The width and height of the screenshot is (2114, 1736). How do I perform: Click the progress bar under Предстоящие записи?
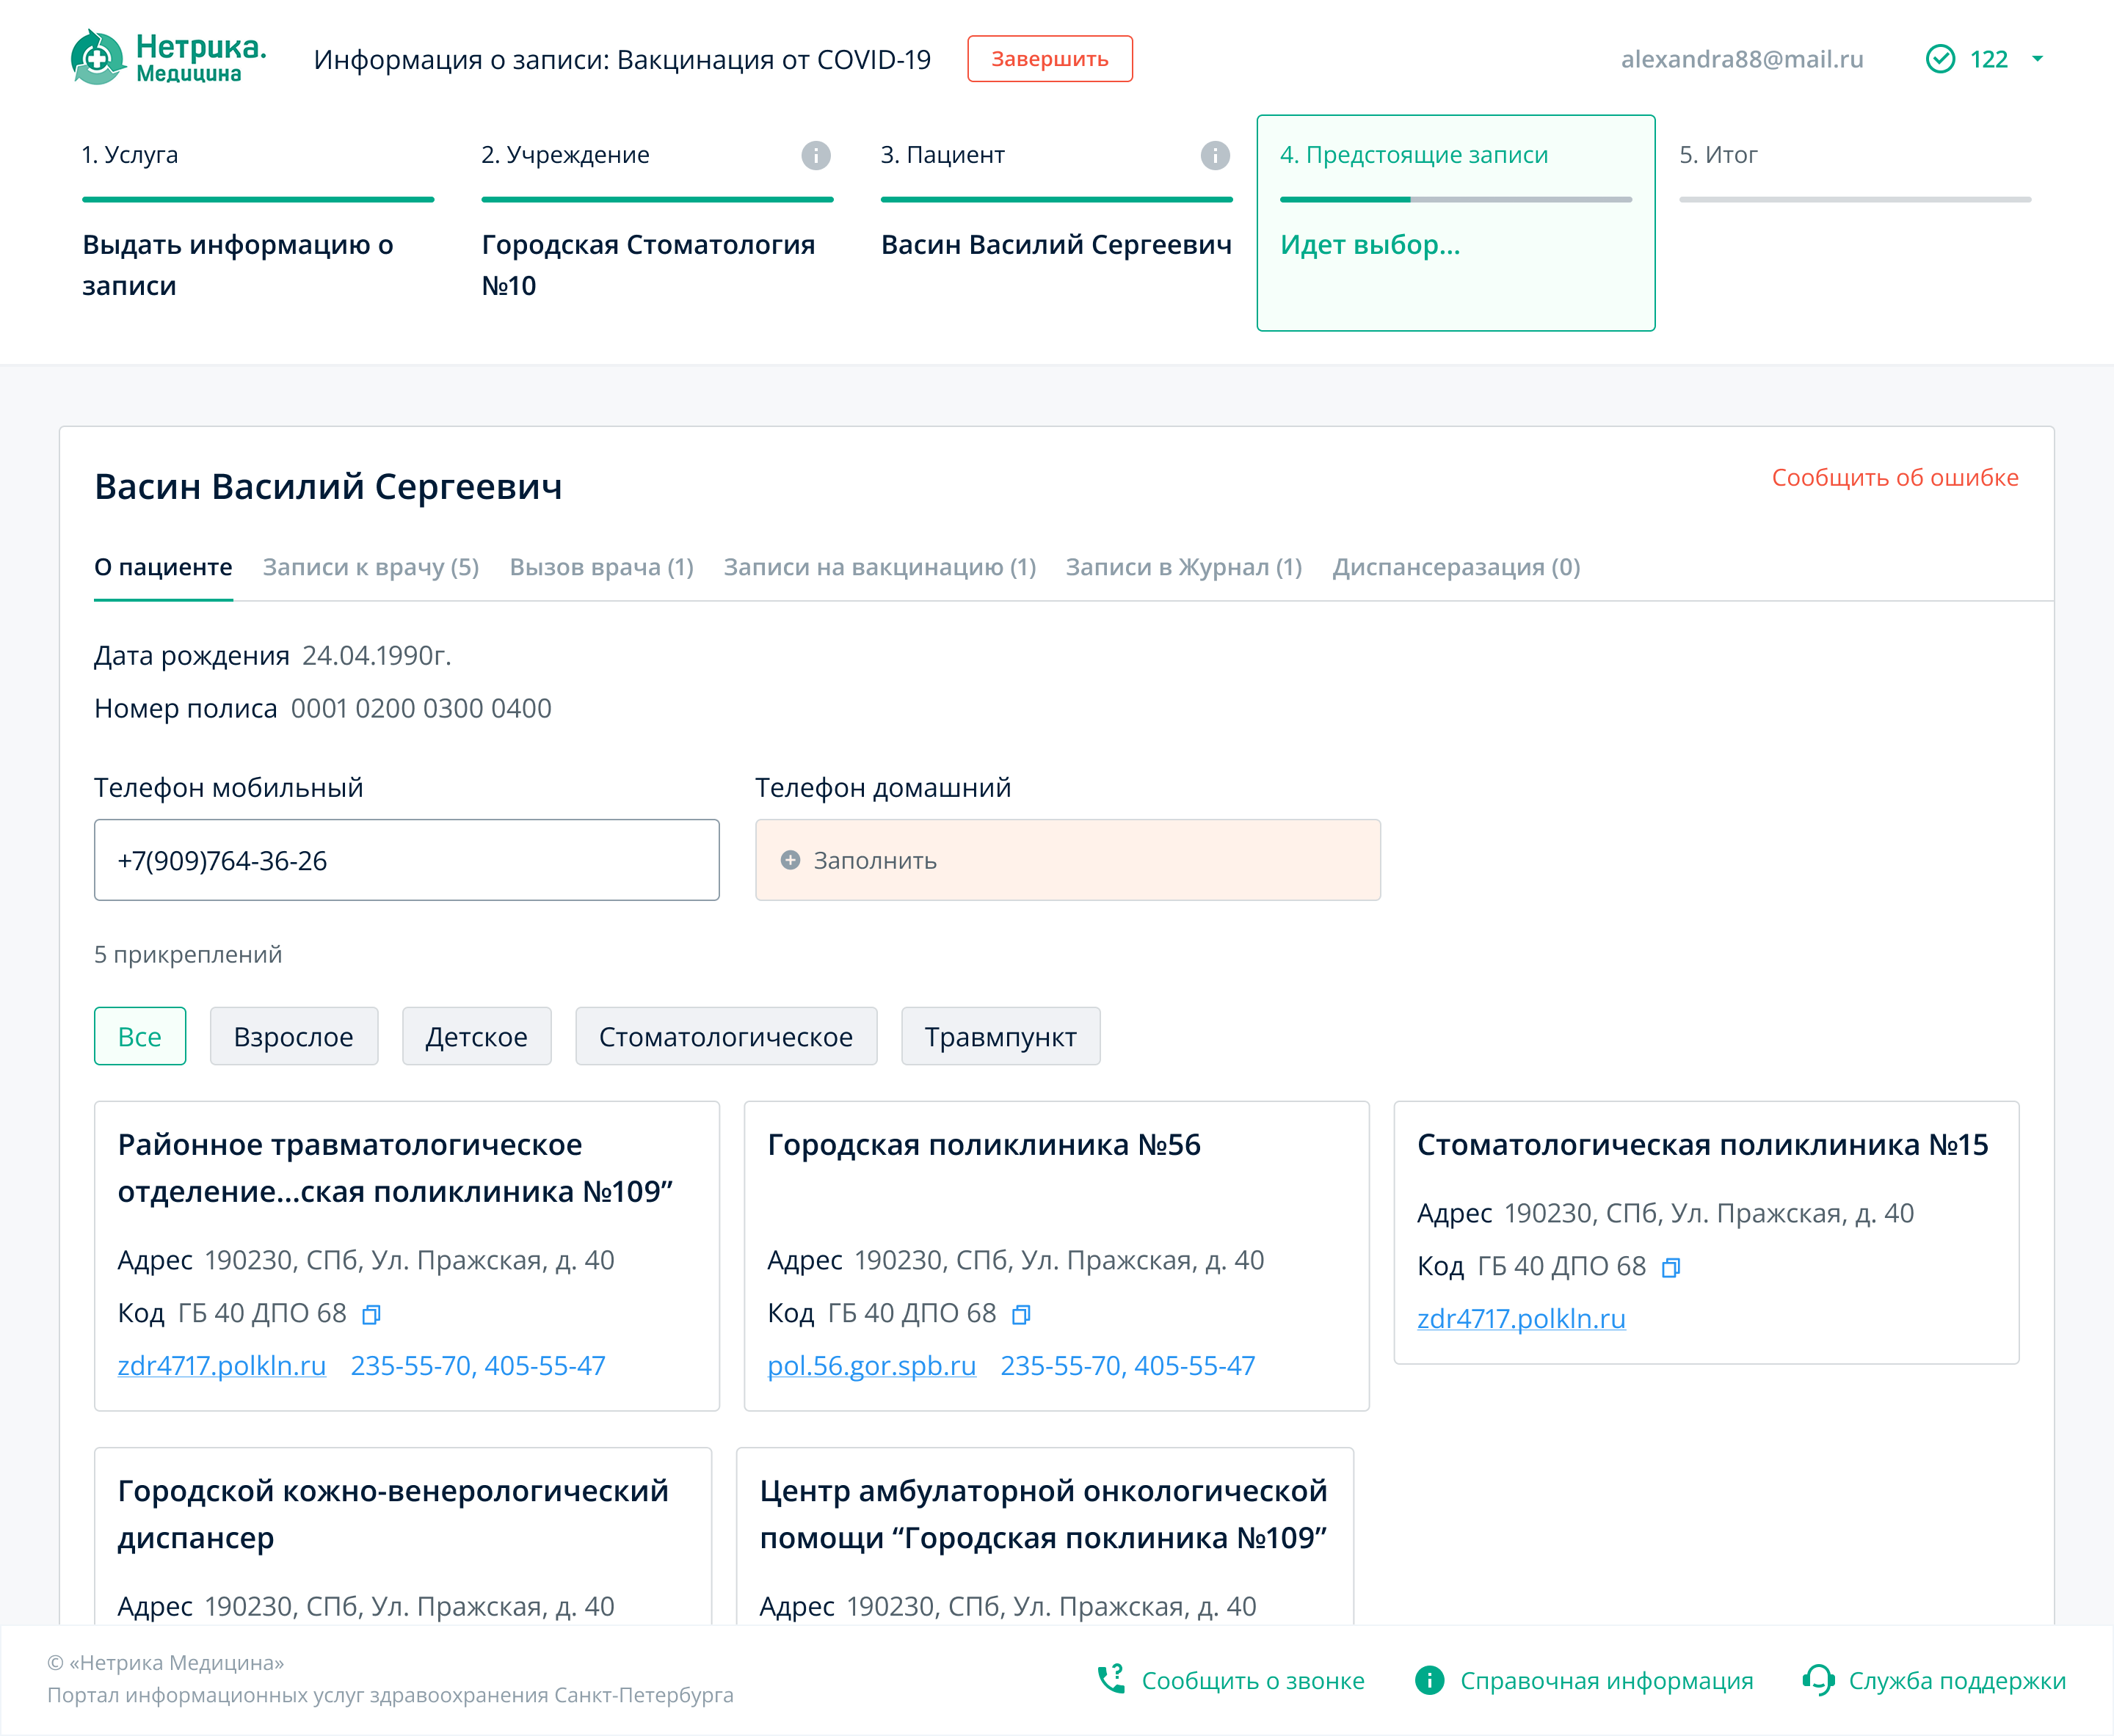(1455, 200)
